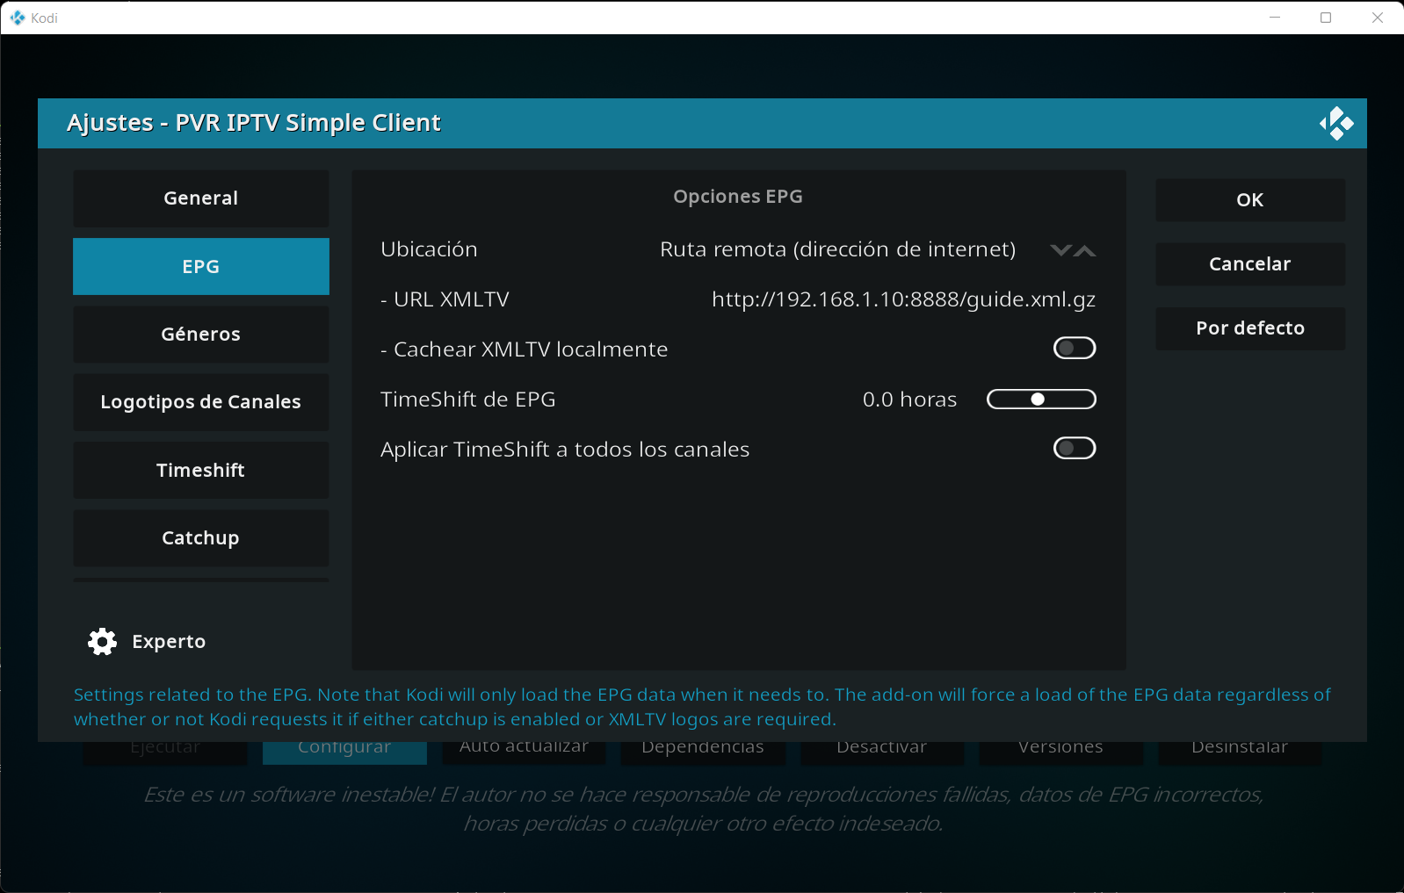Toggle Aplicar TimeShift a todos los canales
The height and width of the screenshot is (893, 1404).
pos(1075,449)
